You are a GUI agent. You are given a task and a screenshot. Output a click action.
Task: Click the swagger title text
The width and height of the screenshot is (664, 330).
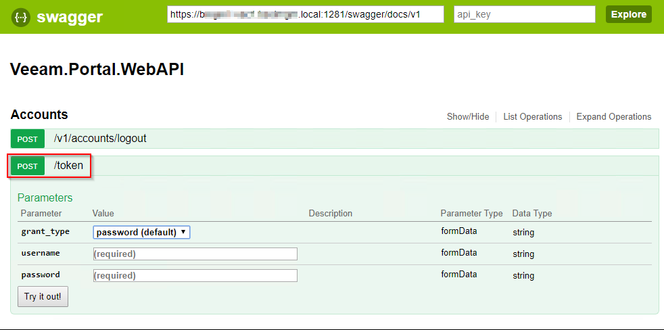point(70,17)
